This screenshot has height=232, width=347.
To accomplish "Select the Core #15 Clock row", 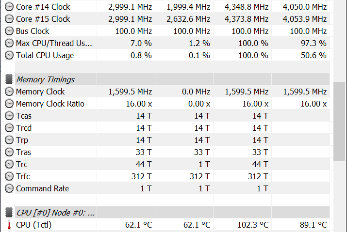I will (166, 19).
